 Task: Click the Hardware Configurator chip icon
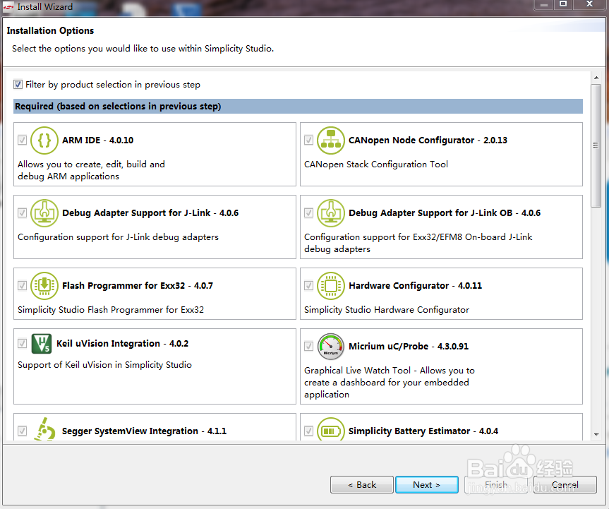[331, 286]
